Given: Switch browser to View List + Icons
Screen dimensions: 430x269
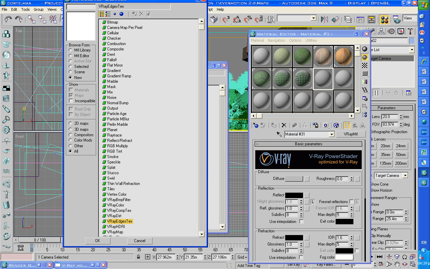Looking at the screenshot, I should [x=108, y=14].
